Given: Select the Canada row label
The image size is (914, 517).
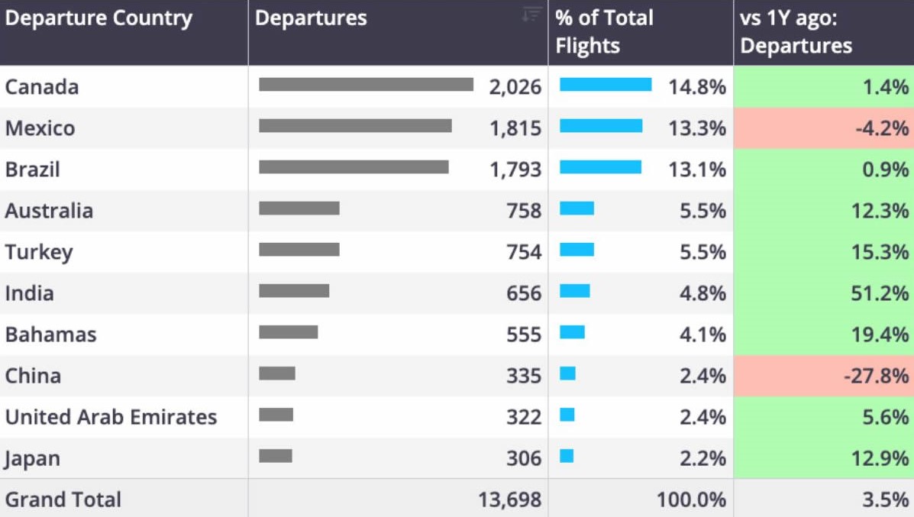Looking at the screenshot, I should (x=42, y=87).
